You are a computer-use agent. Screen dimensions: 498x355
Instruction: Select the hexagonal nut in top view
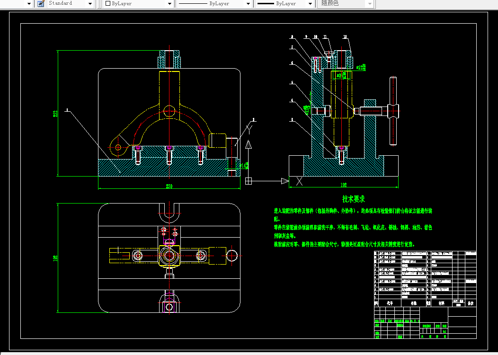[169, 256]
